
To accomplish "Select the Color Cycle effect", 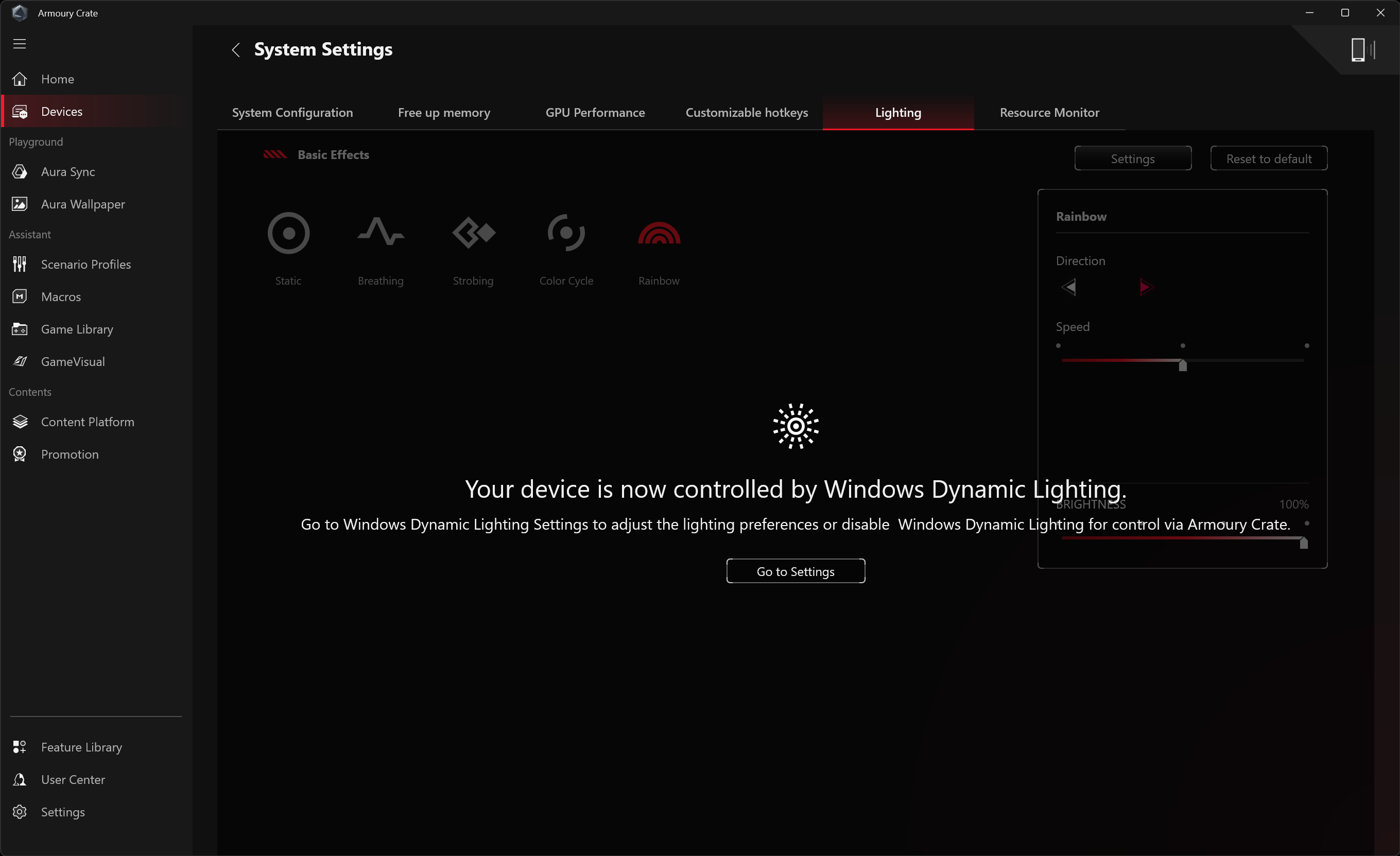I will 566,233.
